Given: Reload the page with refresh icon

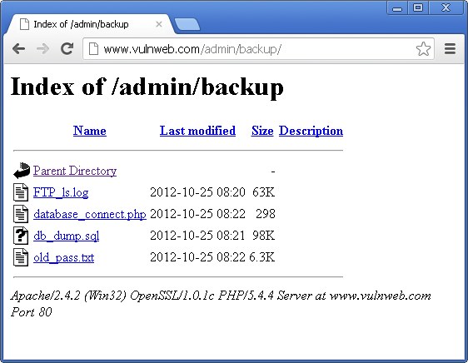Looking at the screenshot, I should [x=67, y=48].
